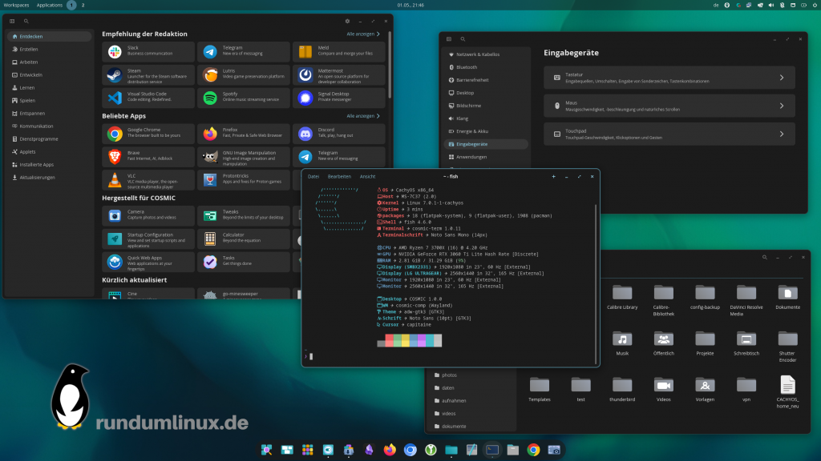Launch Firefox from the dock

pos(390,450)
